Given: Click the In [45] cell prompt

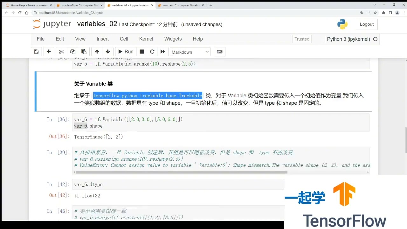Looking at the screenshot, I should coord(58,211).
